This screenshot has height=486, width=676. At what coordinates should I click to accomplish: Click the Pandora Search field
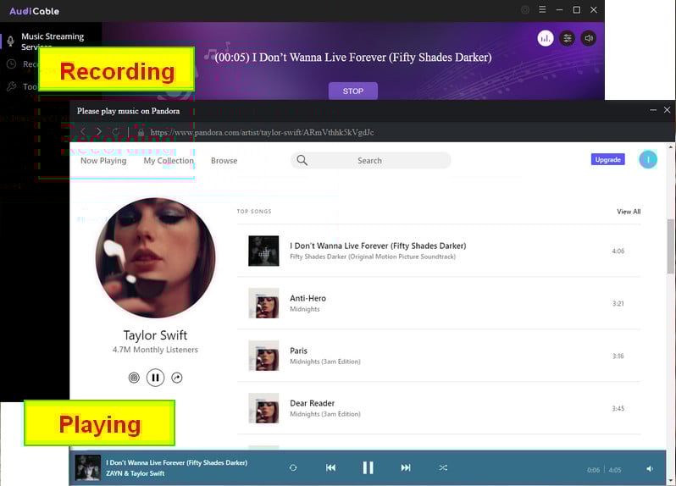tap(371, 160)
